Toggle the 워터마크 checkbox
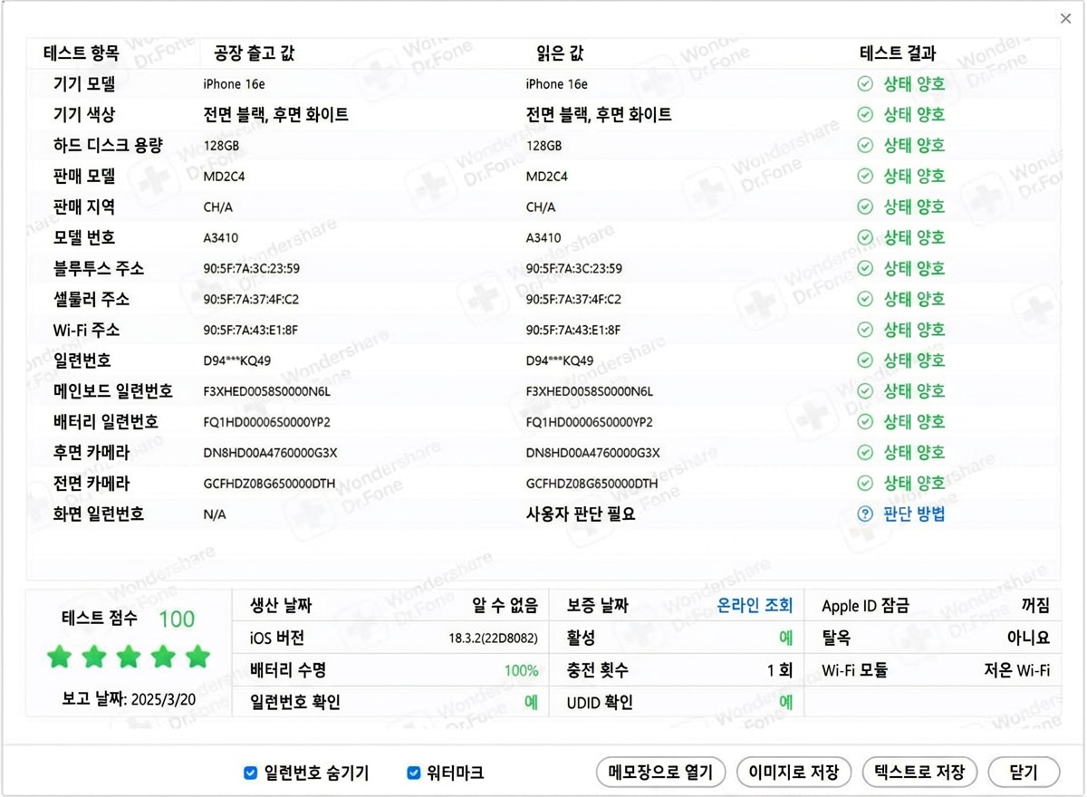Screen dimensions: 1087x797 [414, 773]
